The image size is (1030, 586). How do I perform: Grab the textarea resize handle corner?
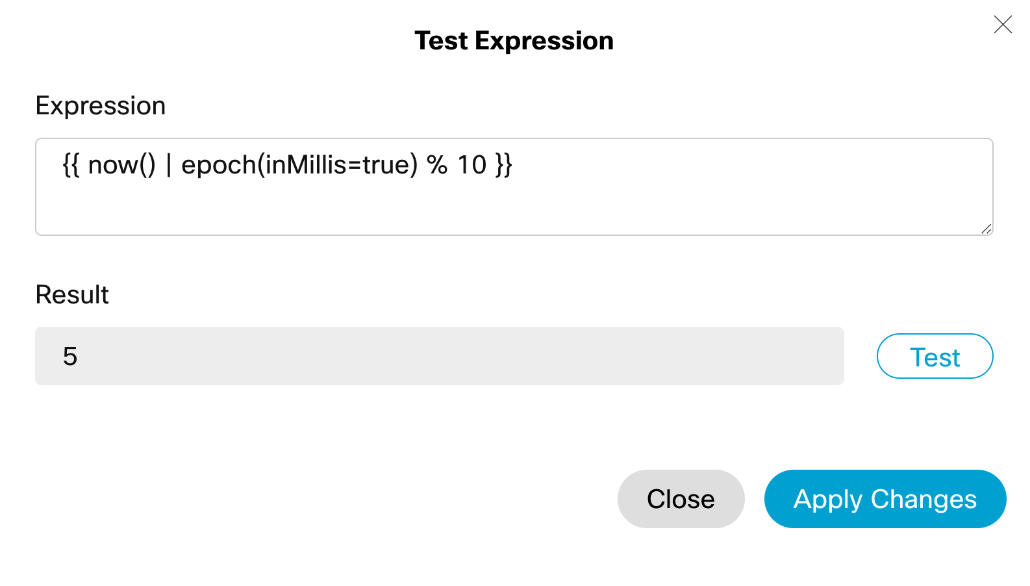[986, 229]
